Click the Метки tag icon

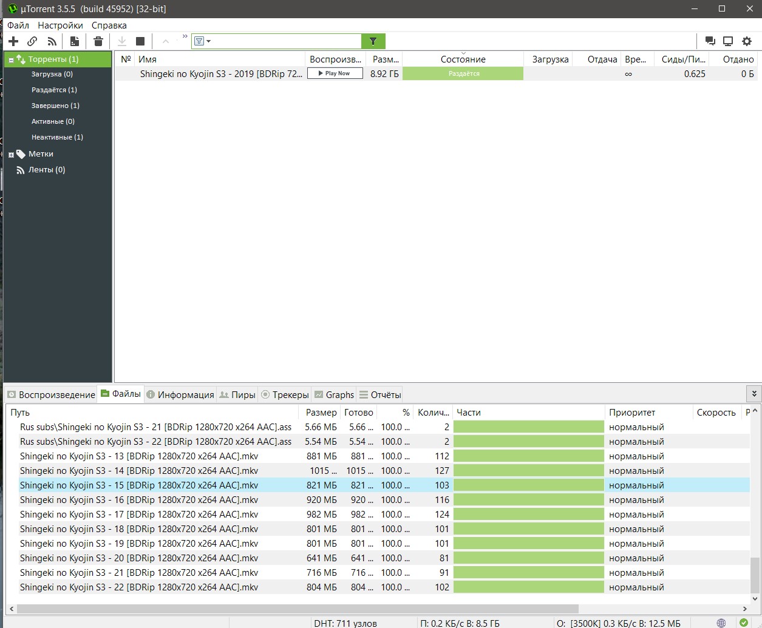(21, 154)
